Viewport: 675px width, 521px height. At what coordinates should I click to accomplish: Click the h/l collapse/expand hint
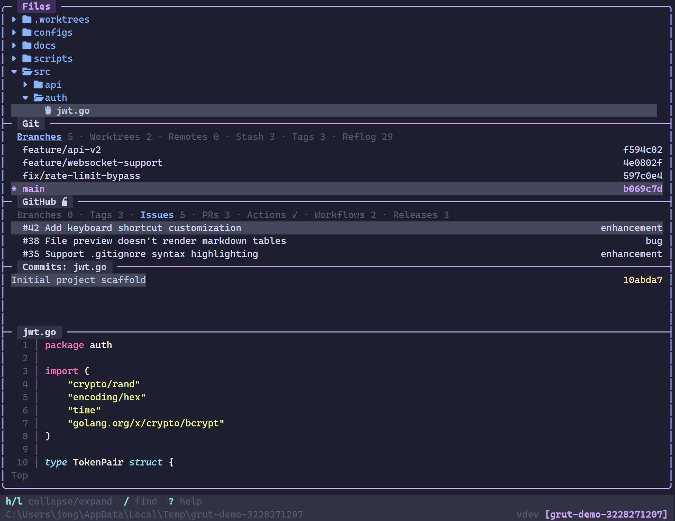59,501
